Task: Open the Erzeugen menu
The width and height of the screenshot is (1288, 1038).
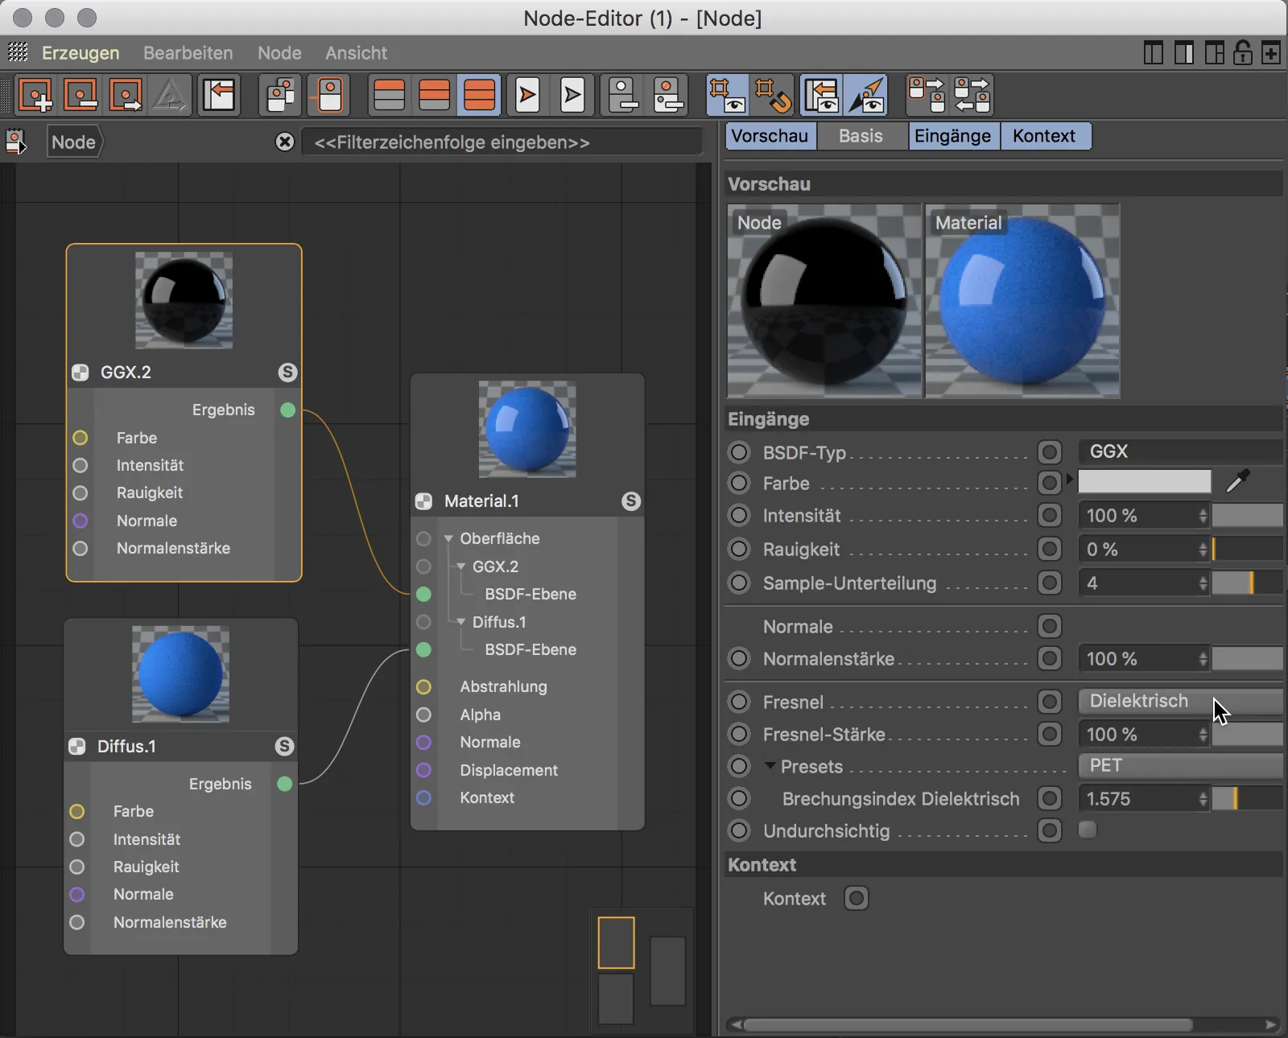Action: click(x=80, y=53)
